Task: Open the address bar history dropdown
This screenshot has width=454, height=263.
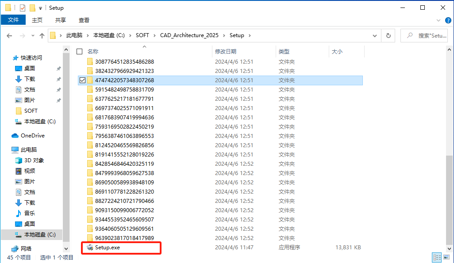Action: coord(375,36)
